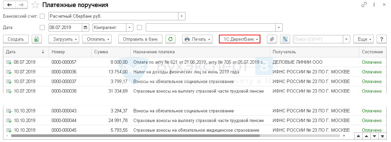
Task: Open the 1С:ДиректБанк dropdown menu
Action: [x=239, y=39]
